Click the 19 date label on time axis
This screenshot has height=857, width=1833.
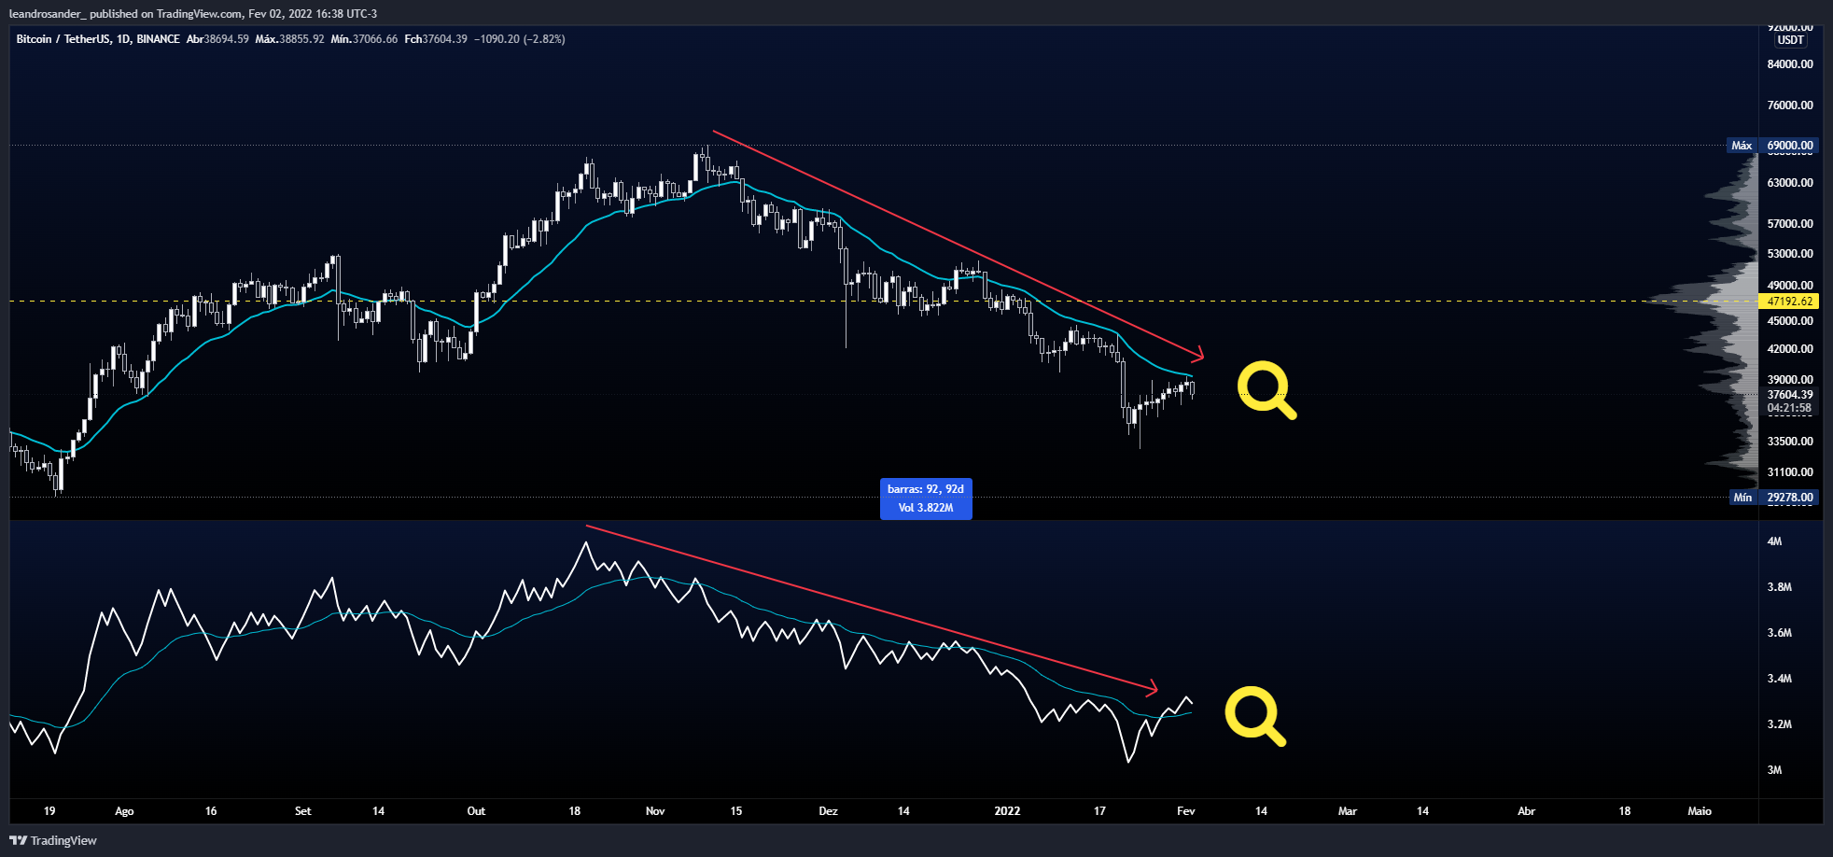click(x=49, y=811)
